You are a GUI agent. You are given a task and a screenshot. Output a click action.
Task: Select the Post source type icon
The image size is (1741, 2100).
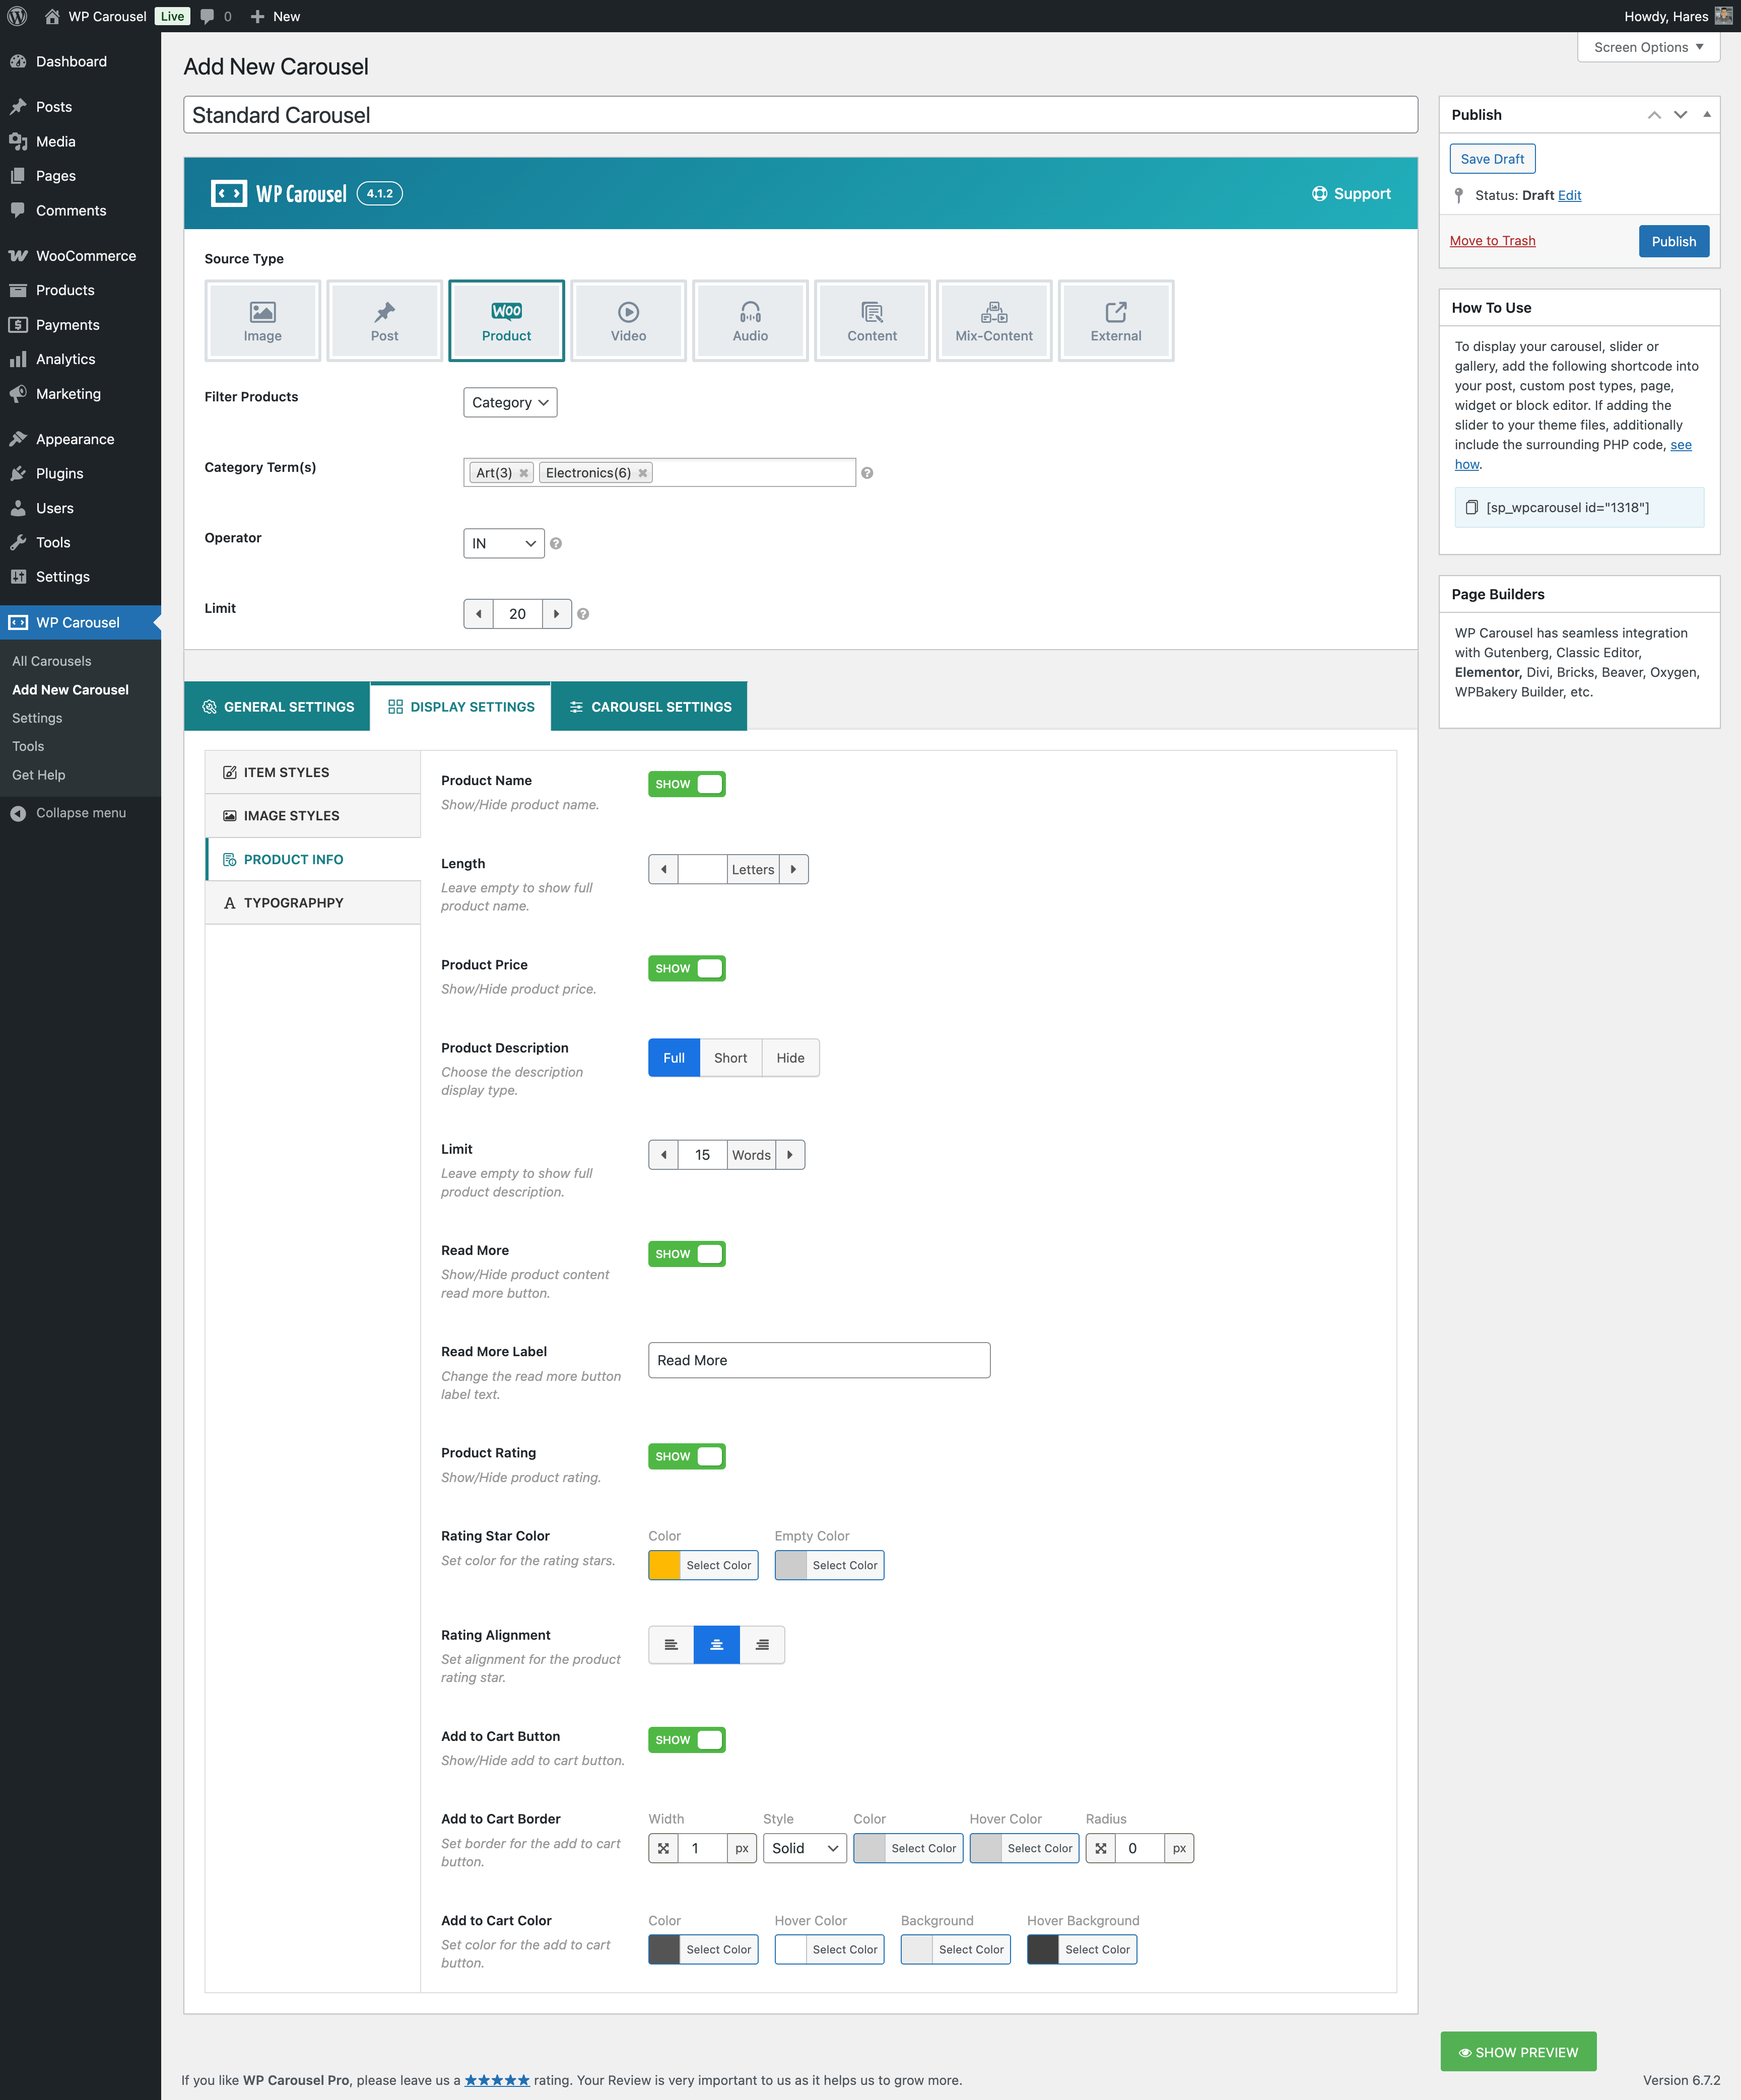pos(384,320)
